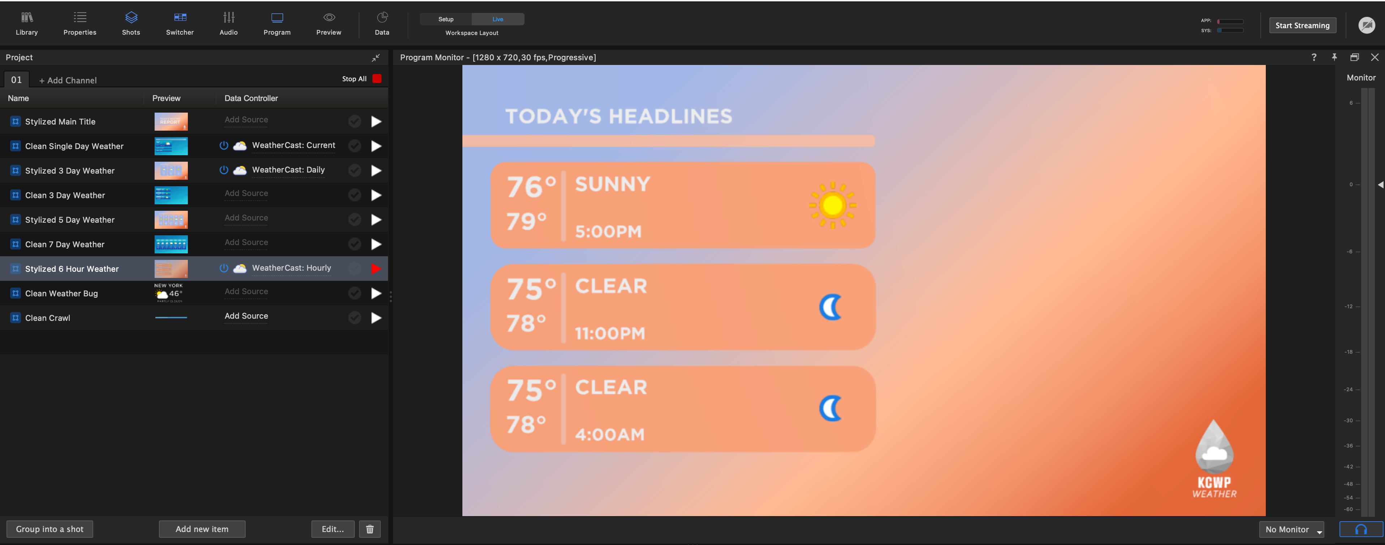Open the Switcher panel

(180, 24)
